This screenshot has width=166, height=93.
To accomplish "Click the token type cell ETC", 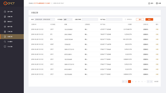I will (x=51, y=34).
